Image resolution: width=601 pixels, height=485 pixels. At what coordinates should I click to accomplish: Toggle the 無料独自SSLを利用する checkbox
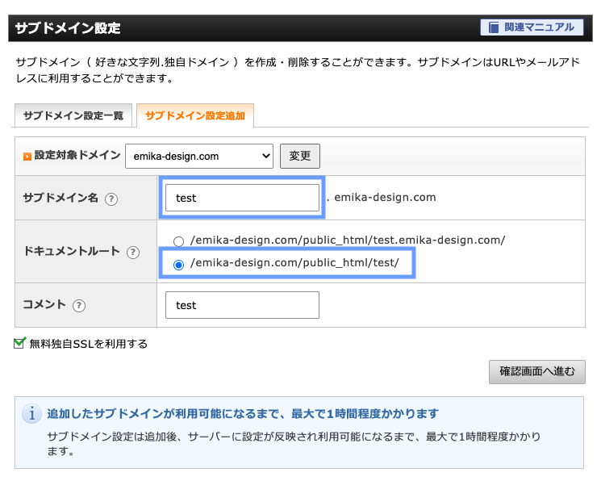[x=20, y=343]
